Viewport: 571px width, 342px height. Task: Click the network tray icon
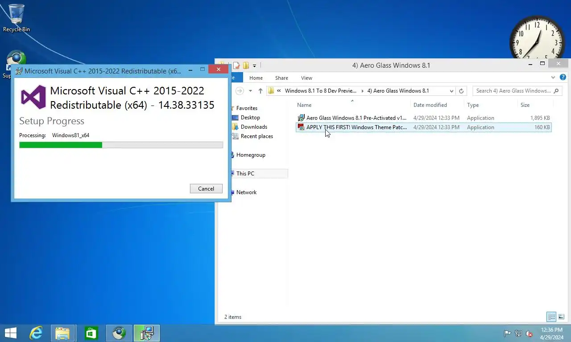518,334
